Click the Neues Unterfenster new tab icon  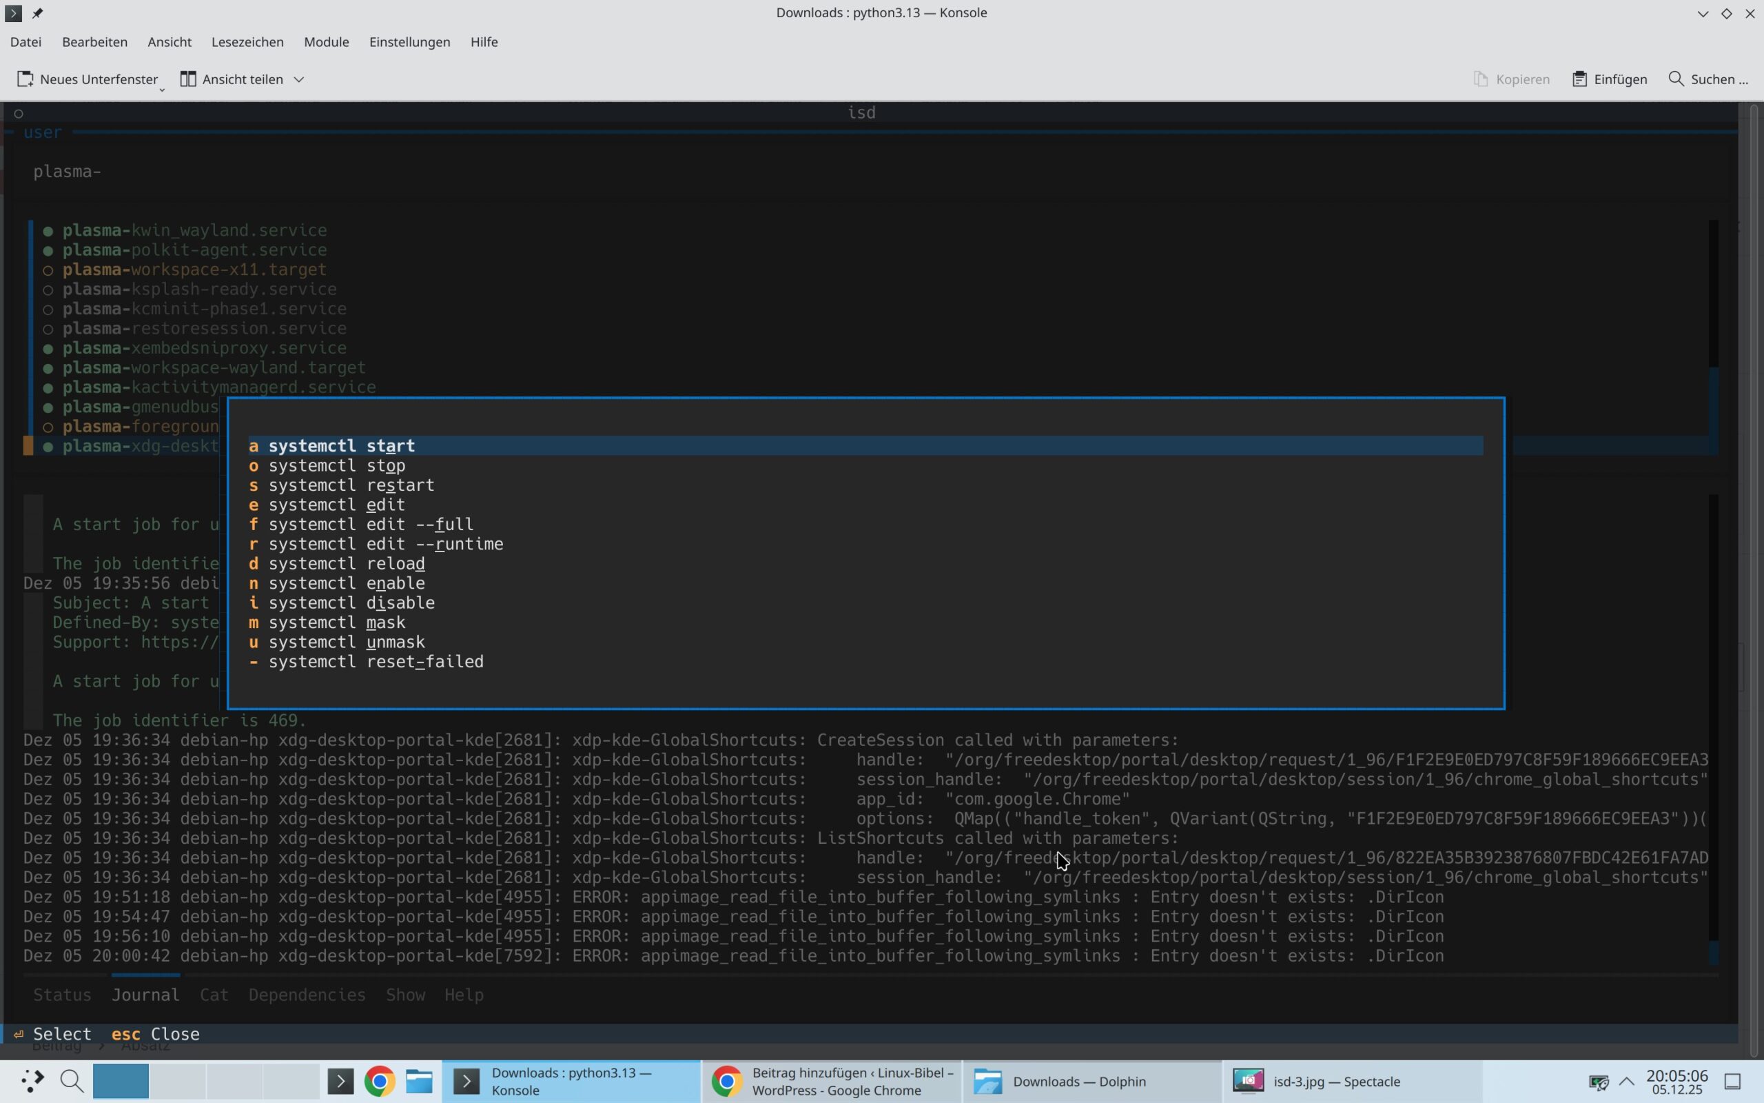[25, 79]
